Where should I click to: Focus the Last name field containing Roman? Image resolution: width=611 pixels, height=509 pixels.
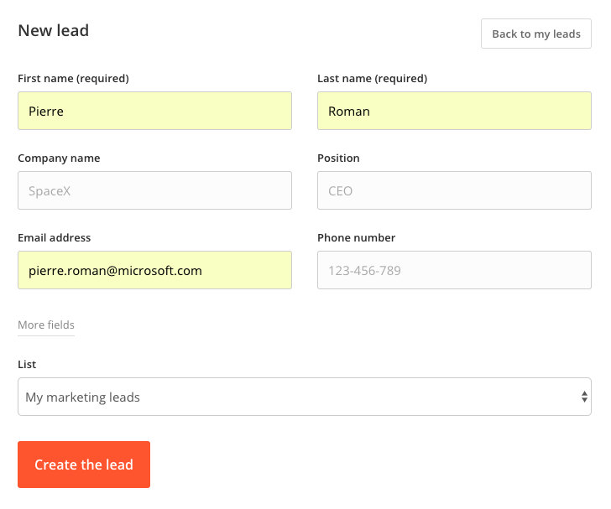tap(454, 111)
